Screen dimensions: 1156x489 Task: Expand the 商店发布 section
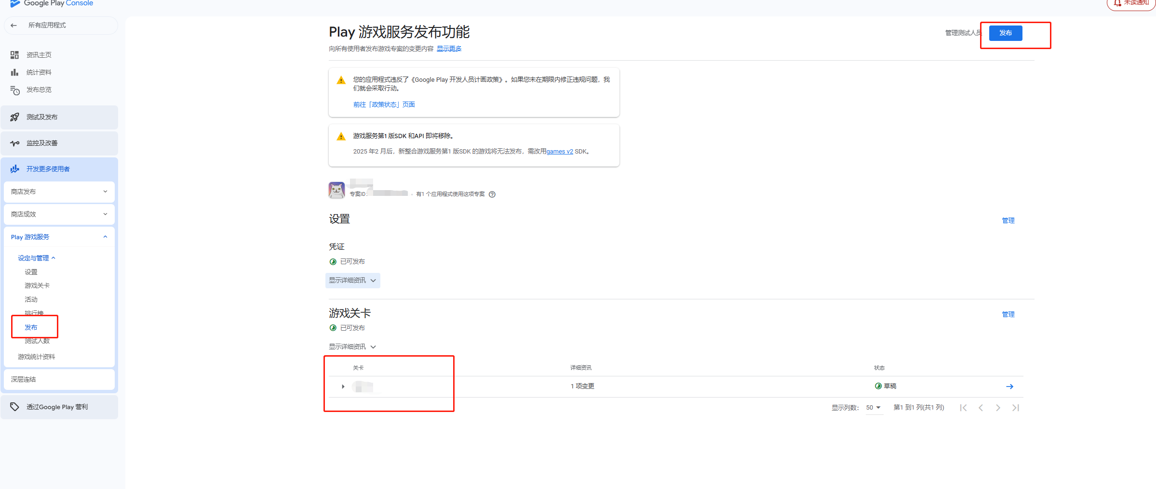59,192
